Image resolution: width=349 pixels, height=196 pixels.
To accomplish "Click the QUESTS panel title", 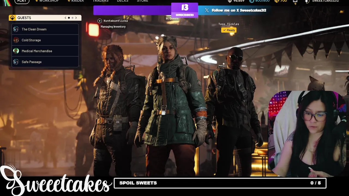I will pos(24,18).
